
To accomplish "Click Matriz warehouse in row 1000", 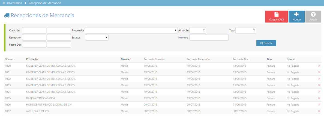I will [124, 66].
